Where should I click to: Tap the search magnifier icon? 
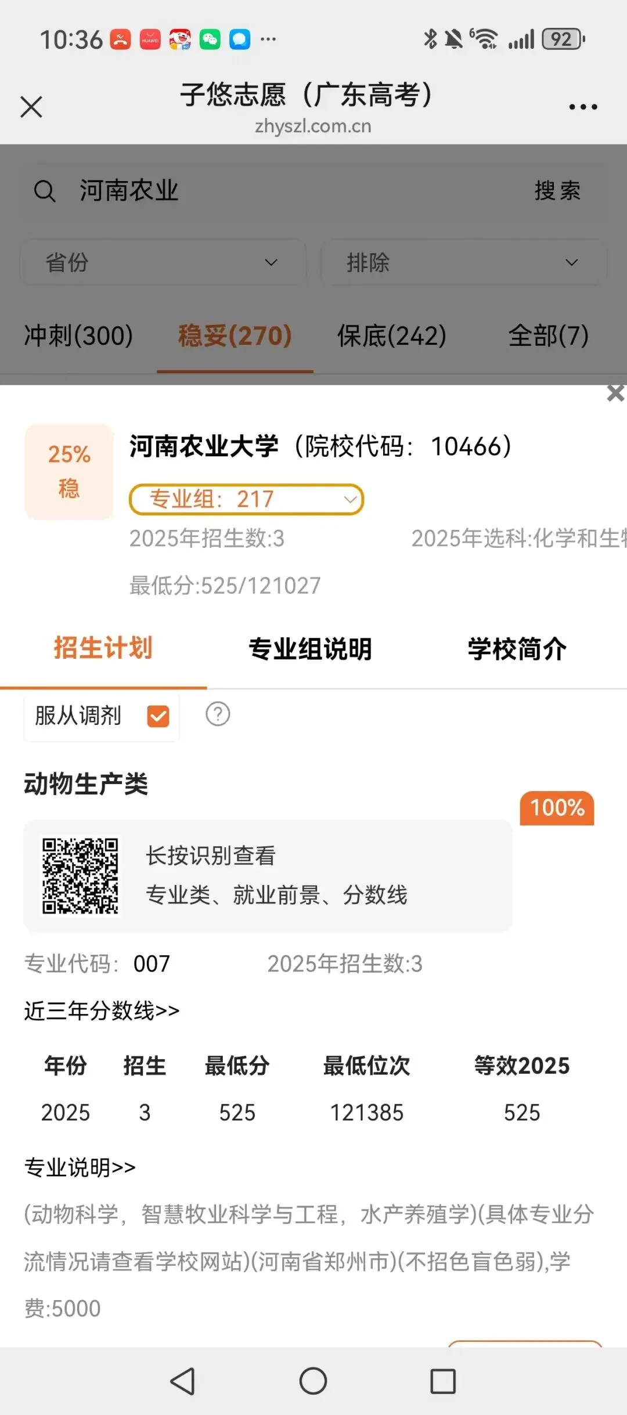(45, 190)
